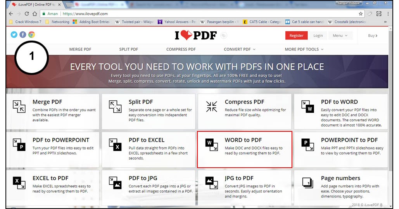
Task: Open the JPG to PDF icon
Action: click(x=211, y=183)
